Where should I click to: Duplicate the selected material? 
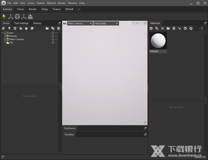coord(157,28)
